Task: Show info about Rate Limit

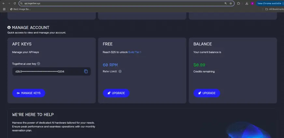Action: [x=120, y=71]
